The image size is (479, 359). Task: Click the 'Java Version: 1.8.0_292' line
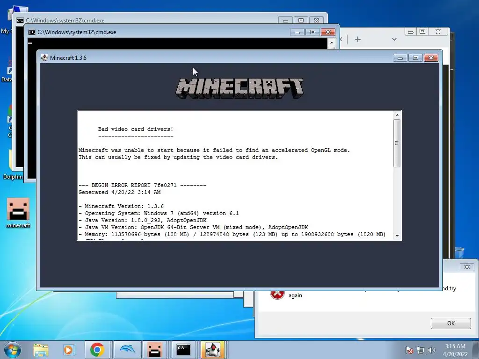(142, 221)
